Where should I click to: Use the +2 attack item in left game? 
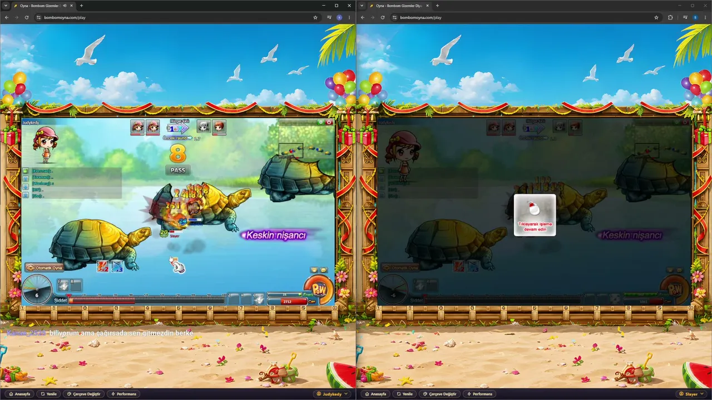coord(102,267)
